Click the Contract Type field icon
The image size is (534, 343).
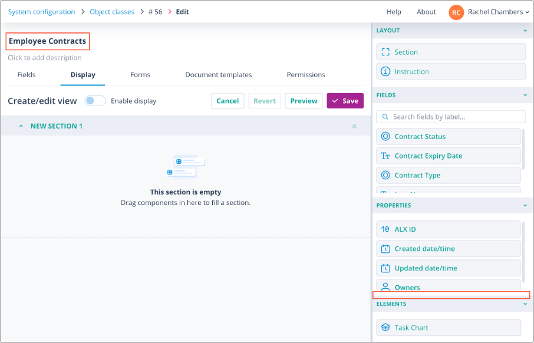coord(385,175)
